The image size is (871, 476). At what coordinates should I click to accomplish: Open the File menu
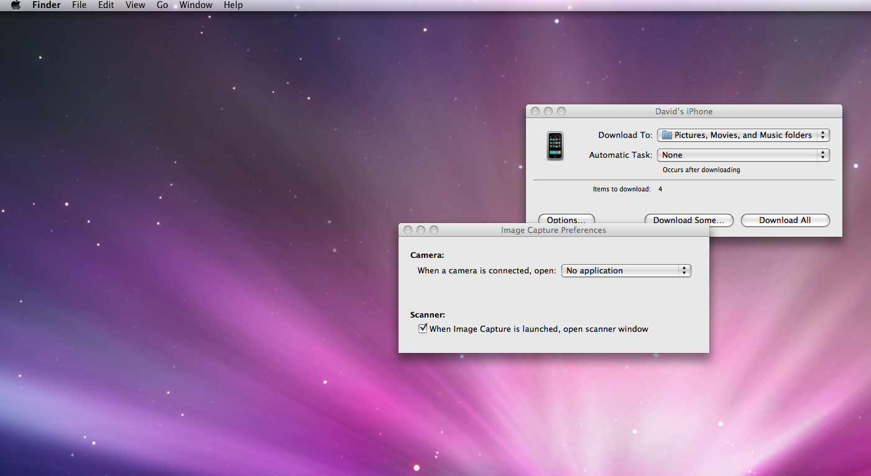click(79, 5)
